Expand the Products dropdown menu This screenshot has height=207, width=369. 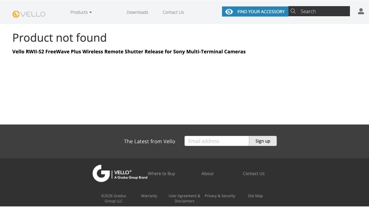coord(81,12)
